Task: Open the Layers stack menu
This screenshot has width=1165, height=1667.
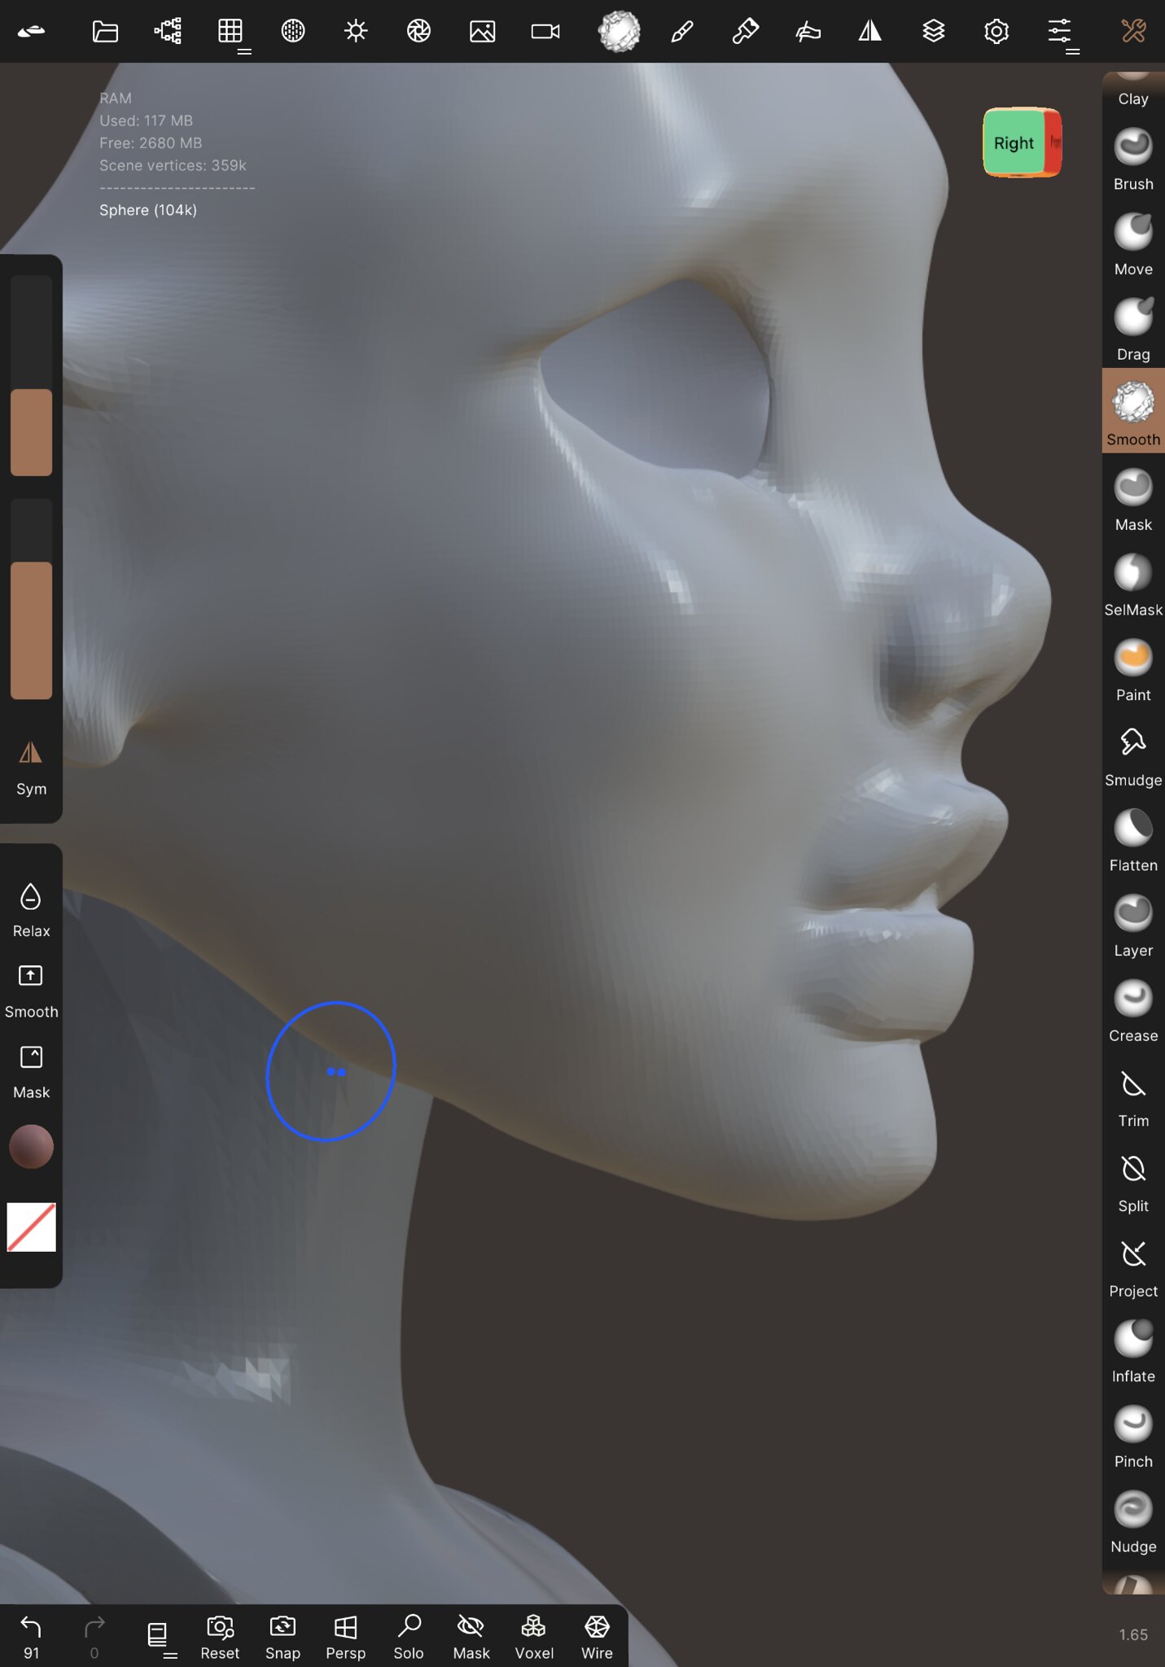Action: click(x=934, y=31)
